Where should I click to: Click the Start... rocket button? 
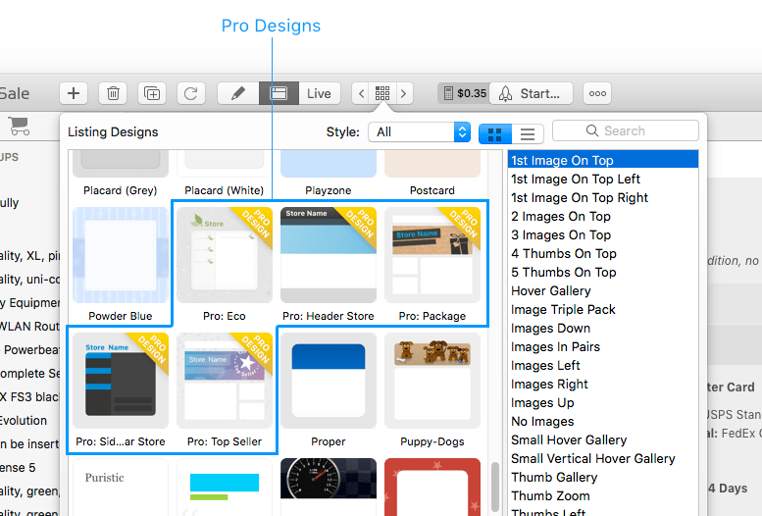click(531, 93)
